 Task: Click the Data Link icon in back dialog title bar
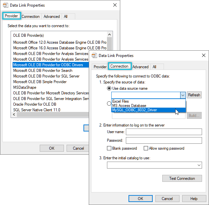tap(5, 5)
